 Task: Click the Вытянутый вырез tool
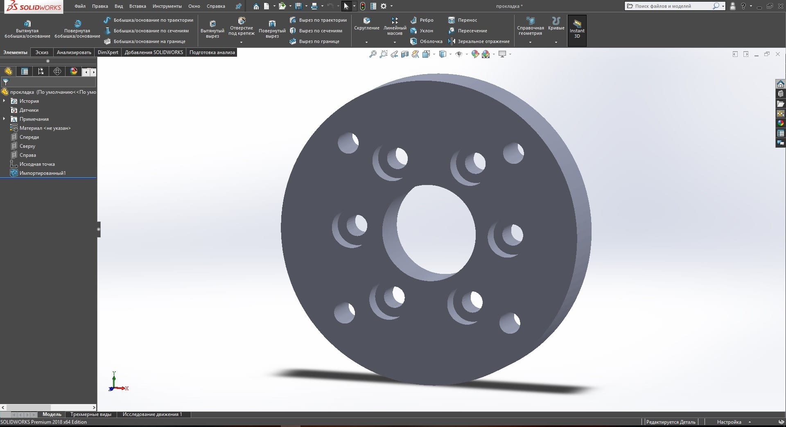point(212,29)
